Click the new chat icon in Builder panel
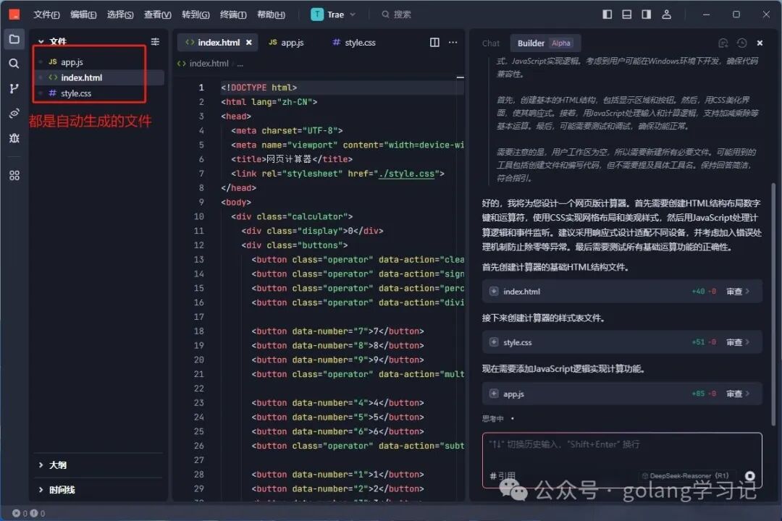This screenshot has width=782, height=521. click(x=723, y=43)
